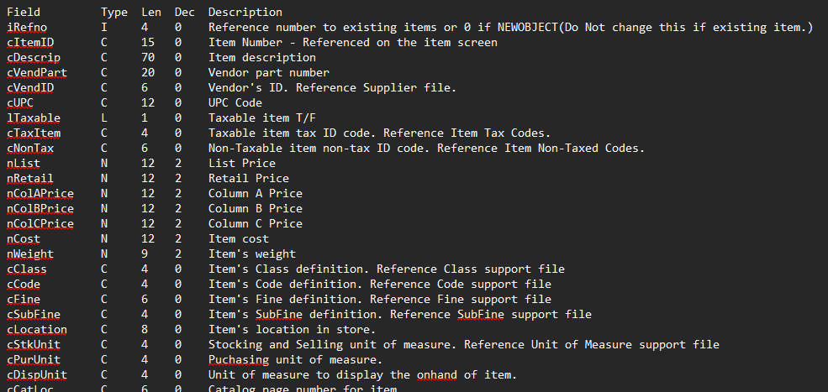The image size is (828, 392).
Task: Click the Type column header
Action: (x=114, y=12)
